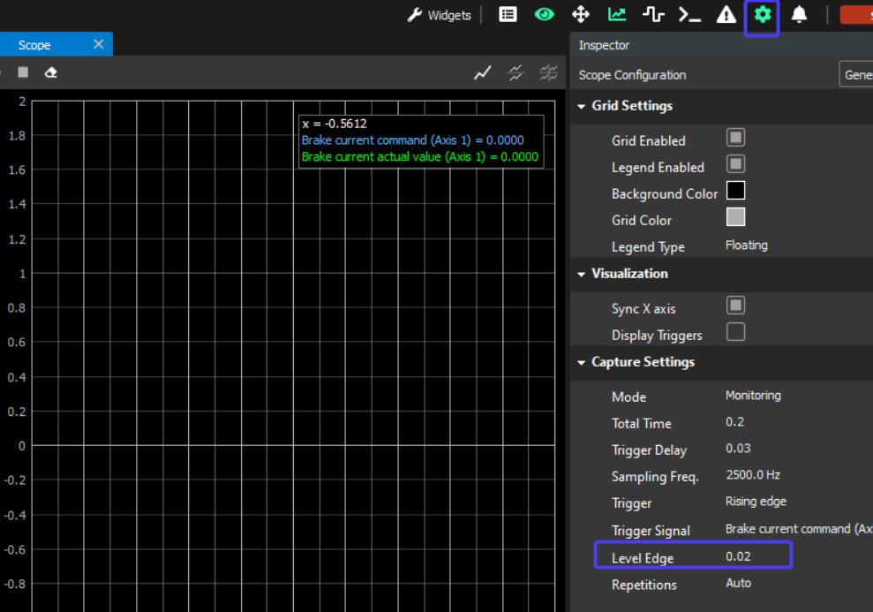The image size is (873, 612).
Task: Click the four-way move arrows icon
Action: (581, 14)
